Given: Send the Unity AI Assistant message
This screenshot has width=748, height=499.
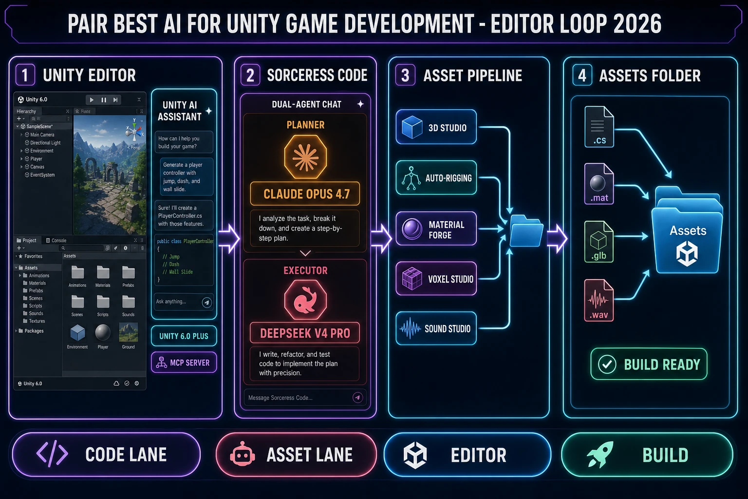Looking at the screenshot, I should (x=207, y=302).
